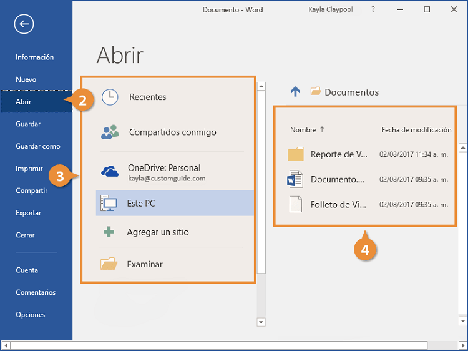Click the blue up-one-level arrow

tap(295, 91)
